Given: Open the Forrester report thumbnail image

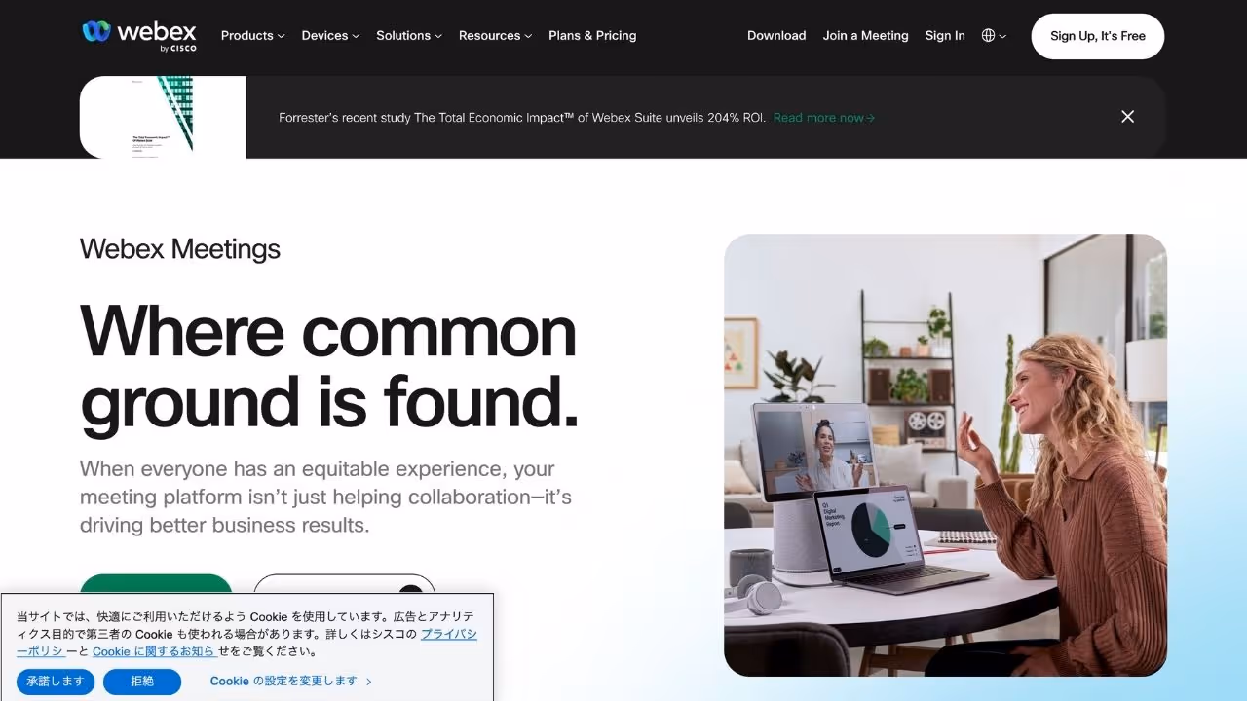Looking at the screenshot, I should [163, 117].
